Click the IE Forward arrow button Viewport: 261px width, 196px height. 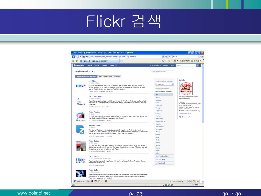coord(77,57)
